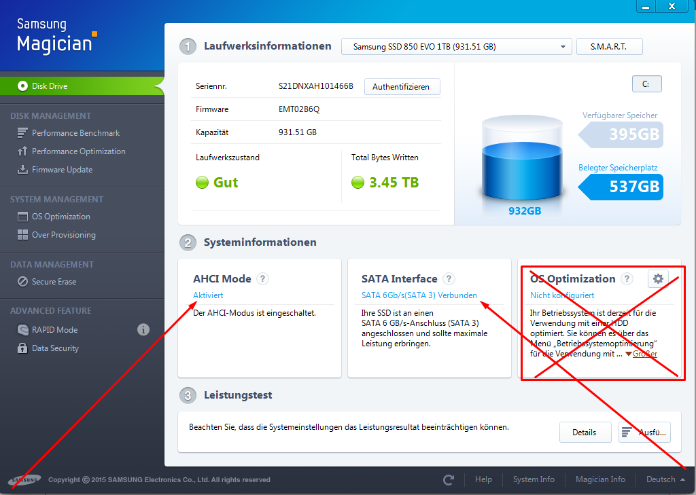
Task: Open Help link in footer
Action: click(x=483, y=479)
